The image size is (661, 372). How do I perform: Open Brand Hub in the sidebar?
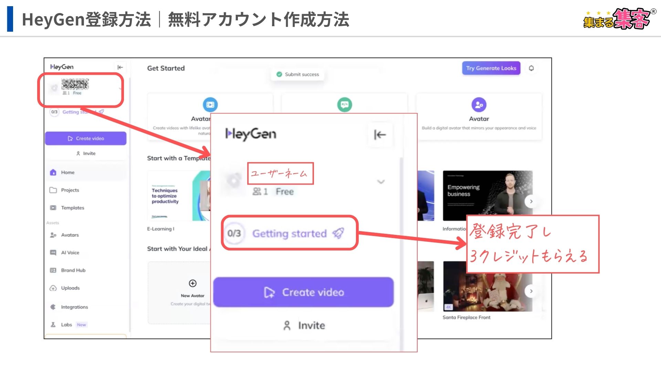pos(86,270)
